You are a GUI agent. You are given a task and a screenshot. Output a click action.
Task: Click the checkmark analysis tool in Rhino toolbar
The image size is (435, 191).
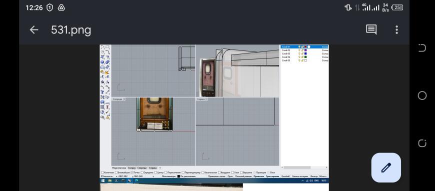tap(107, 112)
